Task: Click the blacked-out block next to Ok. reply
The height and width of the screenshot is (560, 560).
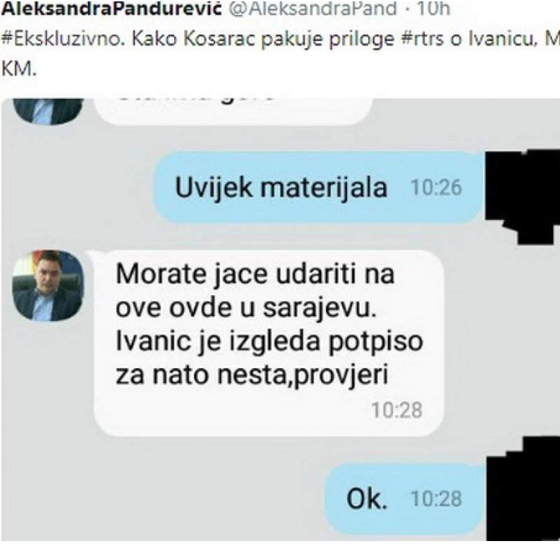Action: click(523, 488)
